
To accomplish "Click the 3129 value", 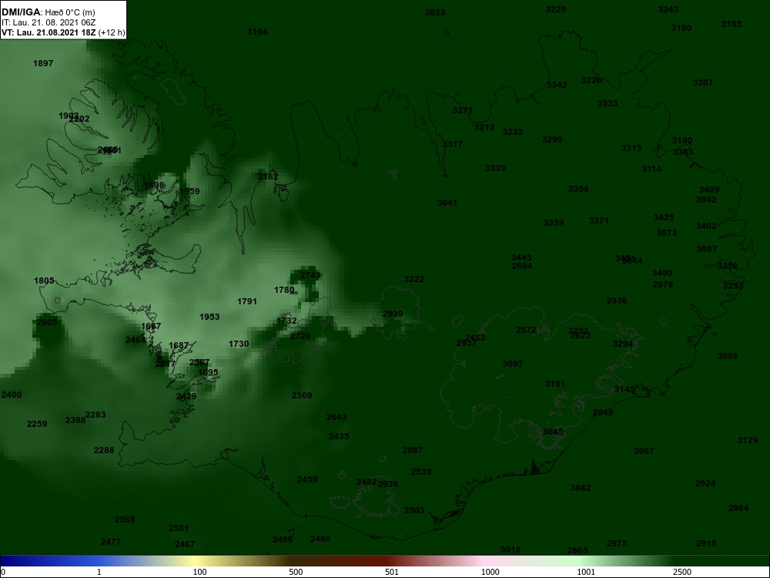I will (748, 440).
